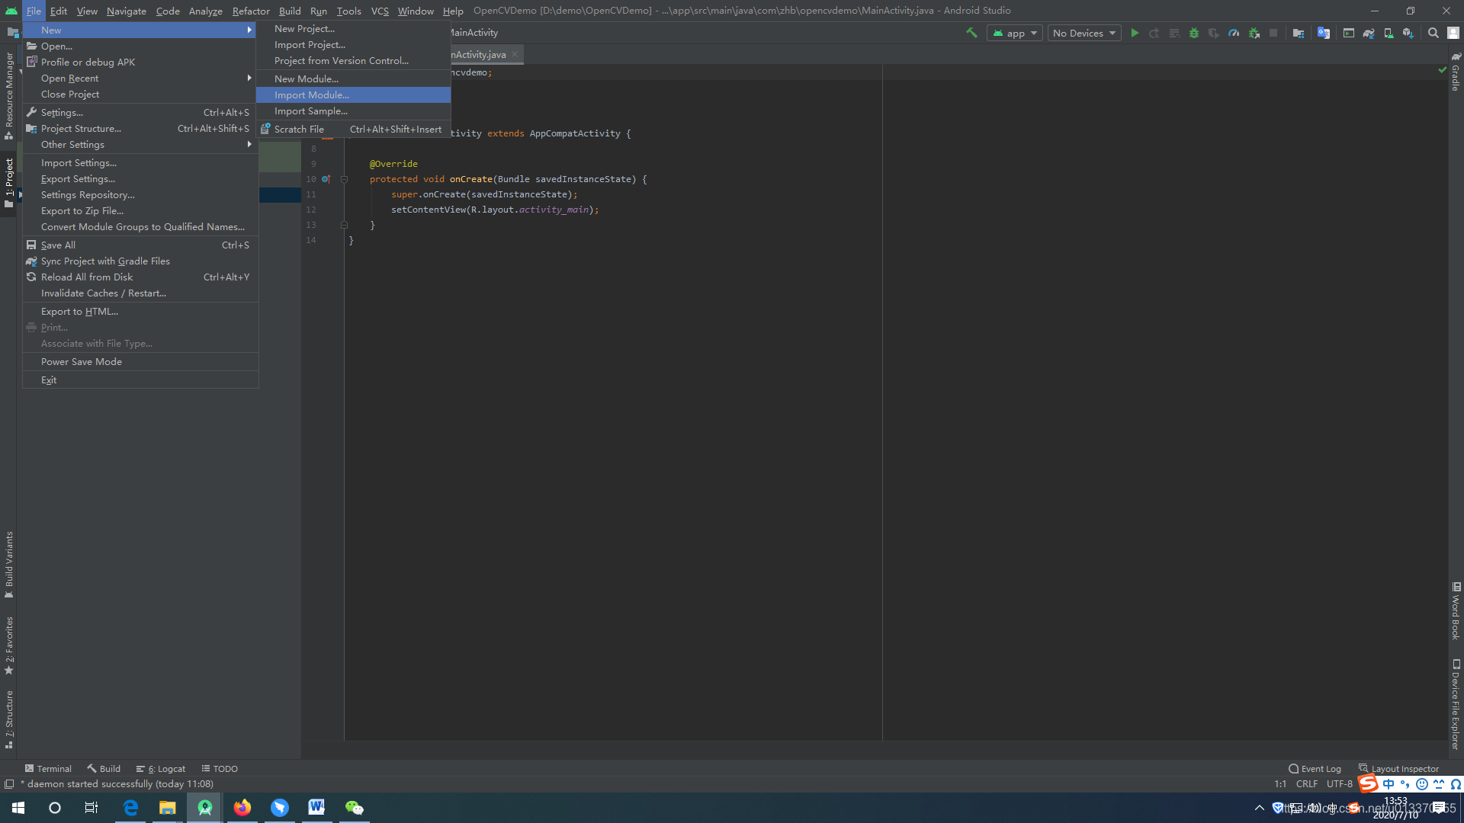Open the Terminal tool window
This screenshot has height=823, width=1464.
pos(48,768)
